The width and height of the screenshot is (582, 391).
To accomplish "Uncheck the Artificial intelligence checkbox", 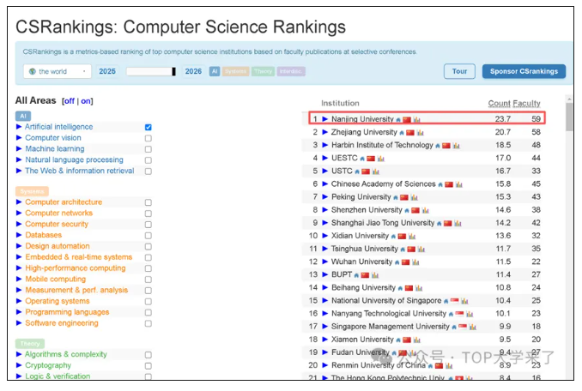I will click(149, 127).
